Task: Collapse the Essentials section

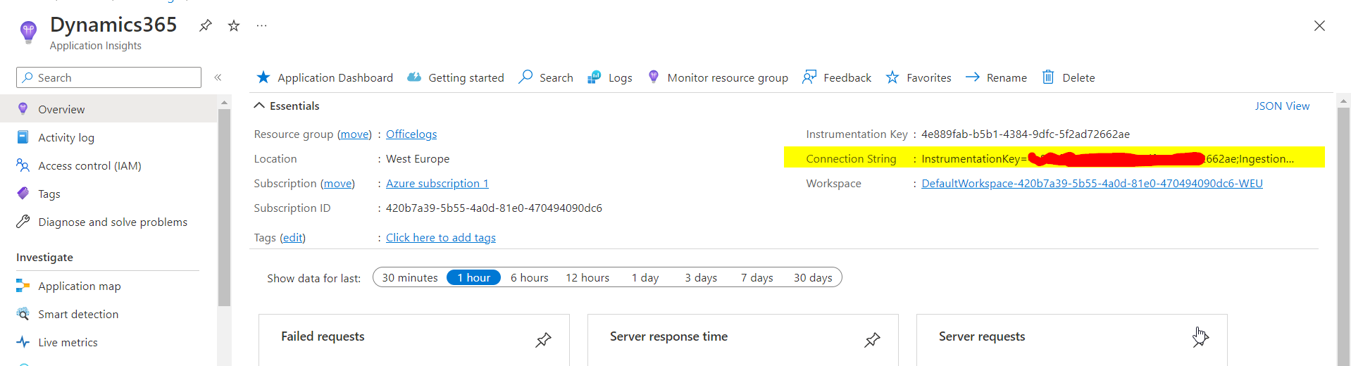Action: tap(287, 106)
